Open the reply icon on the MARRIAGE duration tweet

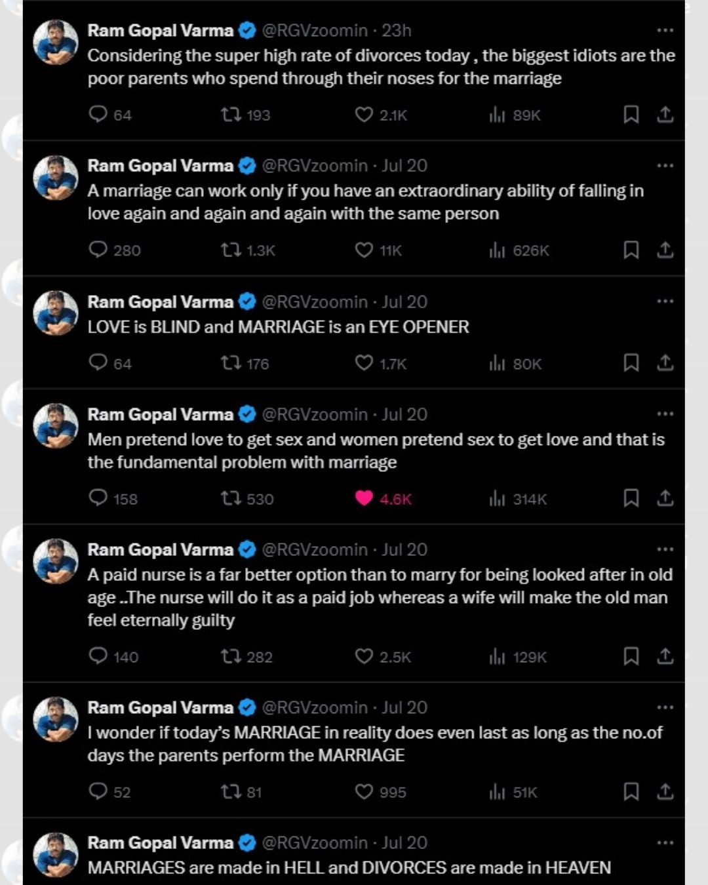(97, 792)
